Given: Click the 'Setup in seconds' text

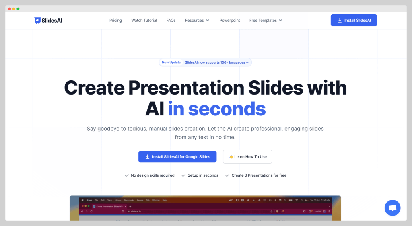Looking at the screenshot, I should pyautogui.click(x=203, y=175).
